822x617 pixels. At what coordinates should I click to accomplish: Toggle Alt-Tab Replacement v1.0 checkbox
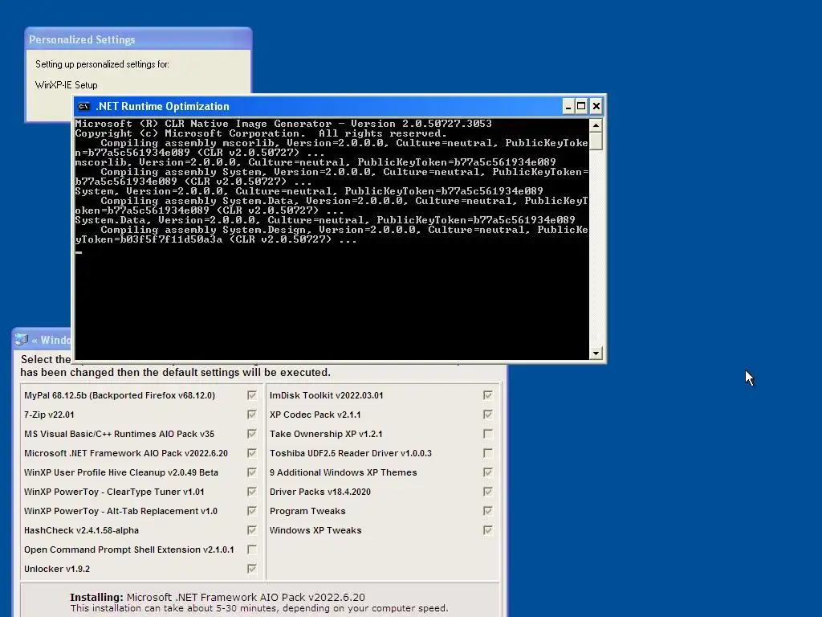(252, 511)
